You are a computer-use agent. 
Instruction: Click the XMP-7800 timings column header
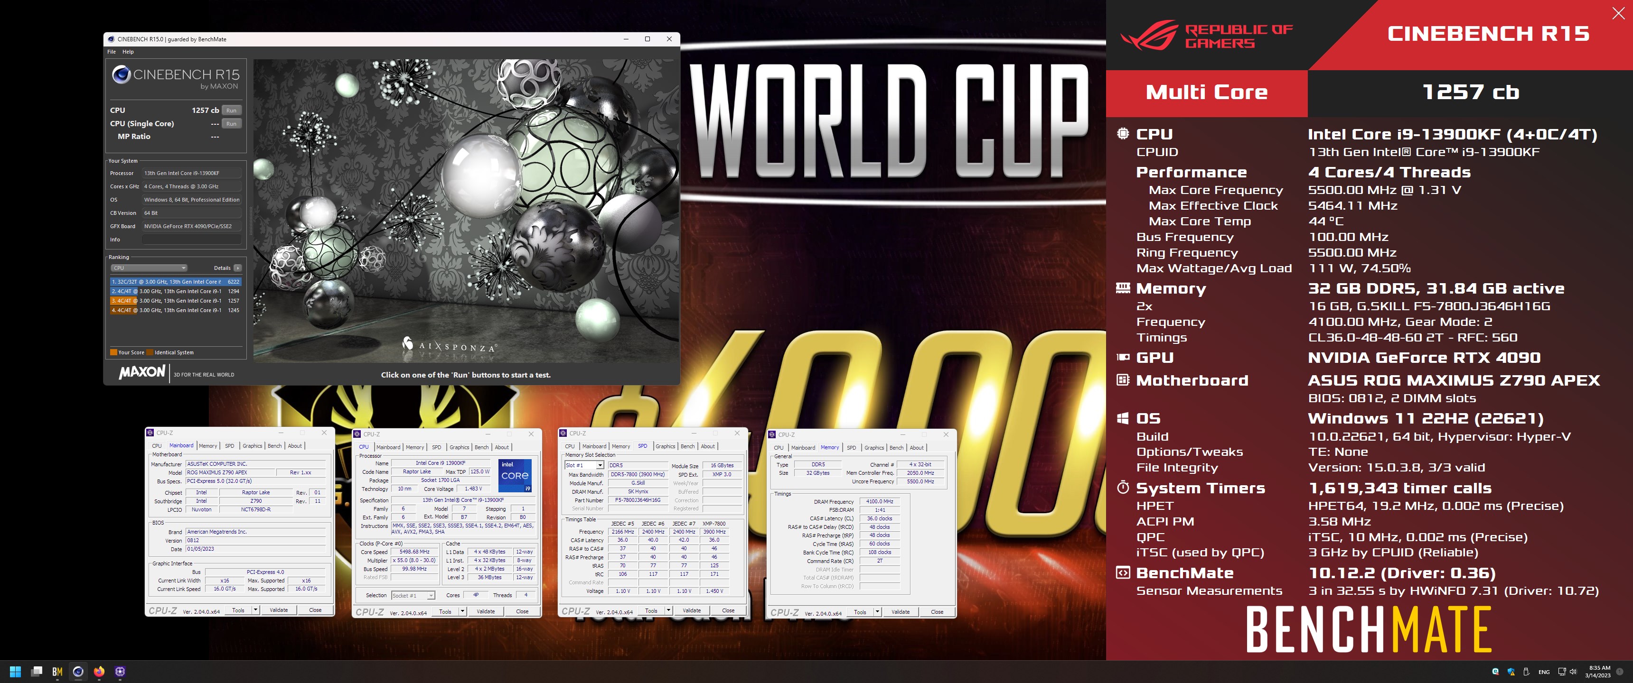click(714, 524)
